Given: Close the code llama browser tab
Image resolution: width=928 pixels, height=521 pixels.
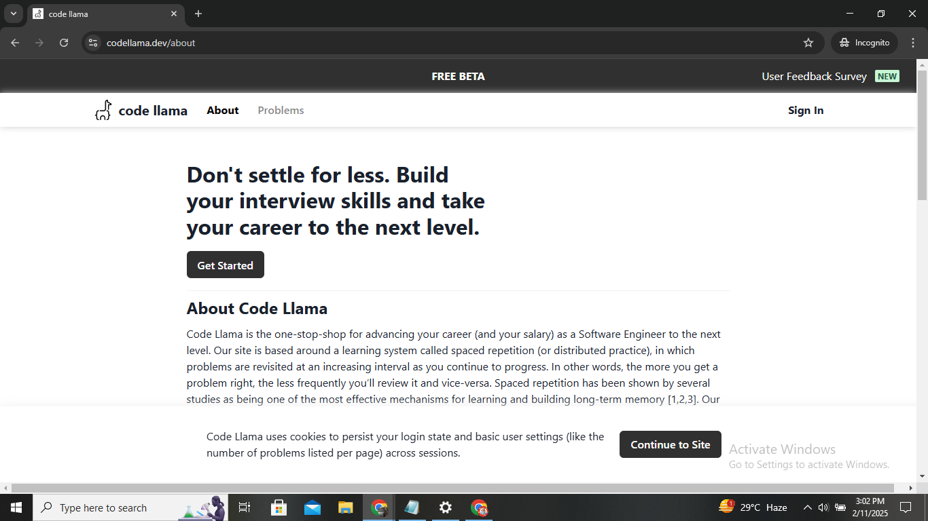Looking at the screenshot, I should click(x=174, y=14).
